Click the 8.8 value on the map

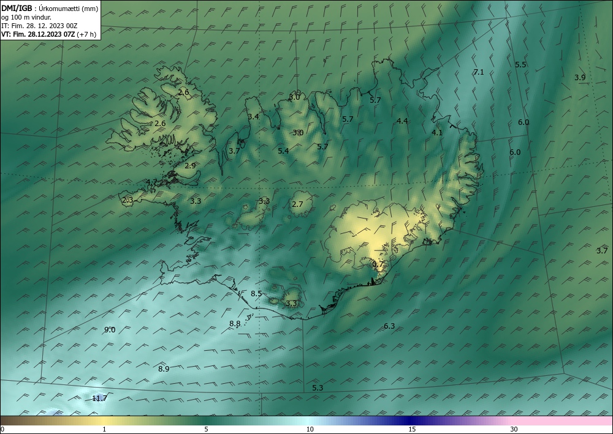235,324
